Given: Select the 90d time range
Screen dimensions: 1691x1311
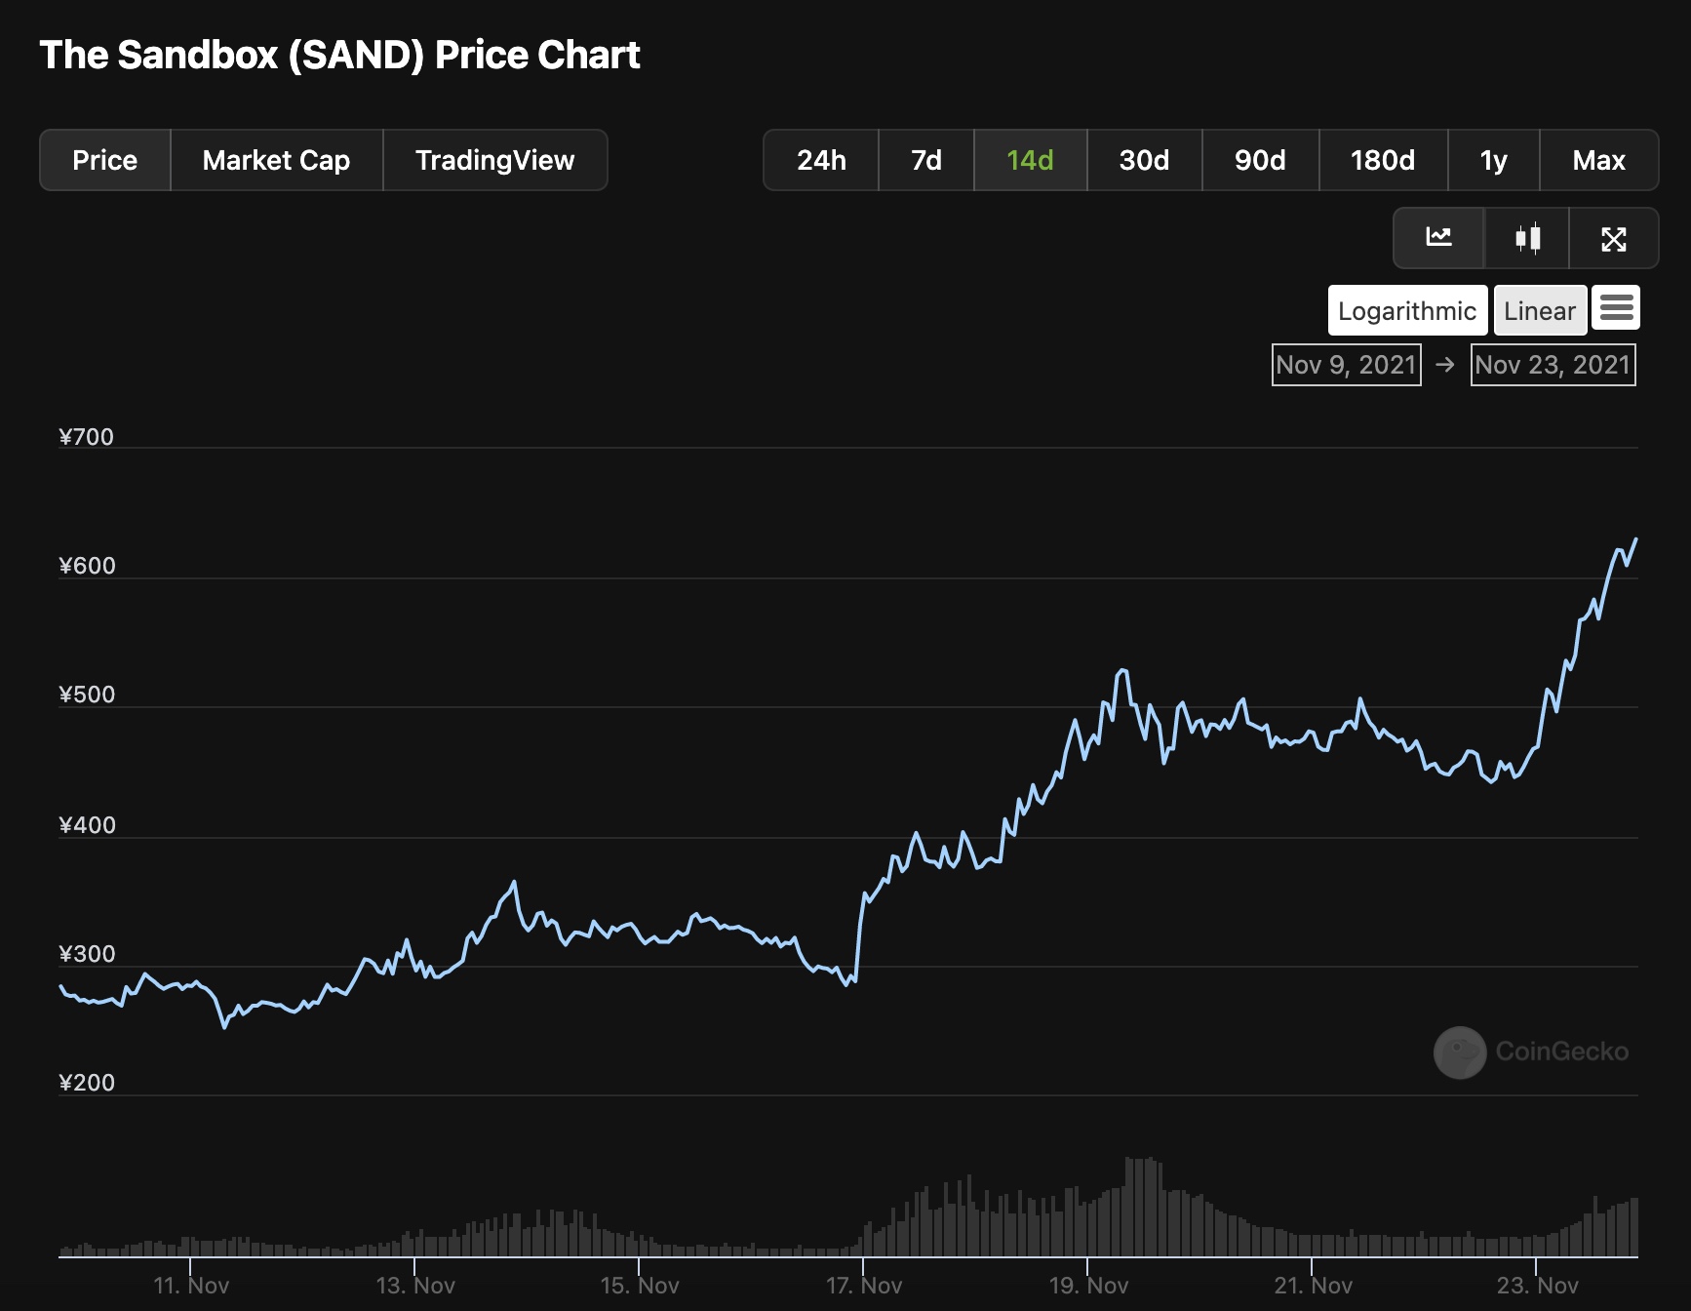Looking at the screenshot, I should [1260, 160].
